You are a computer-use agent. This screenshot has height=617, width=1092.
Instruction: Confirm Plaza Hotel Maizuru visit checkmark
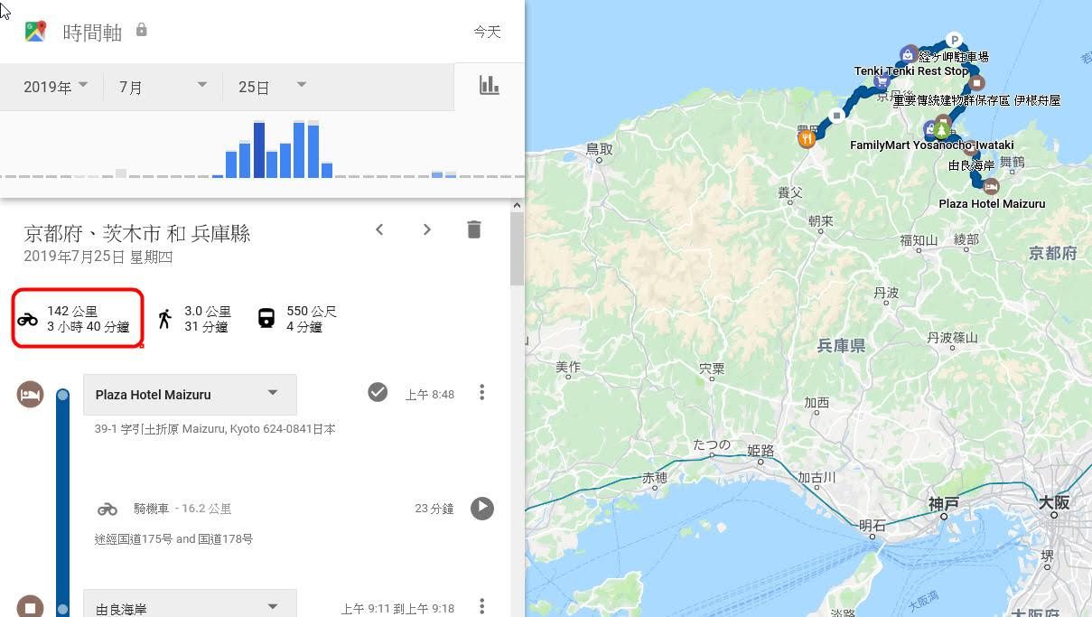pos(378,392)
